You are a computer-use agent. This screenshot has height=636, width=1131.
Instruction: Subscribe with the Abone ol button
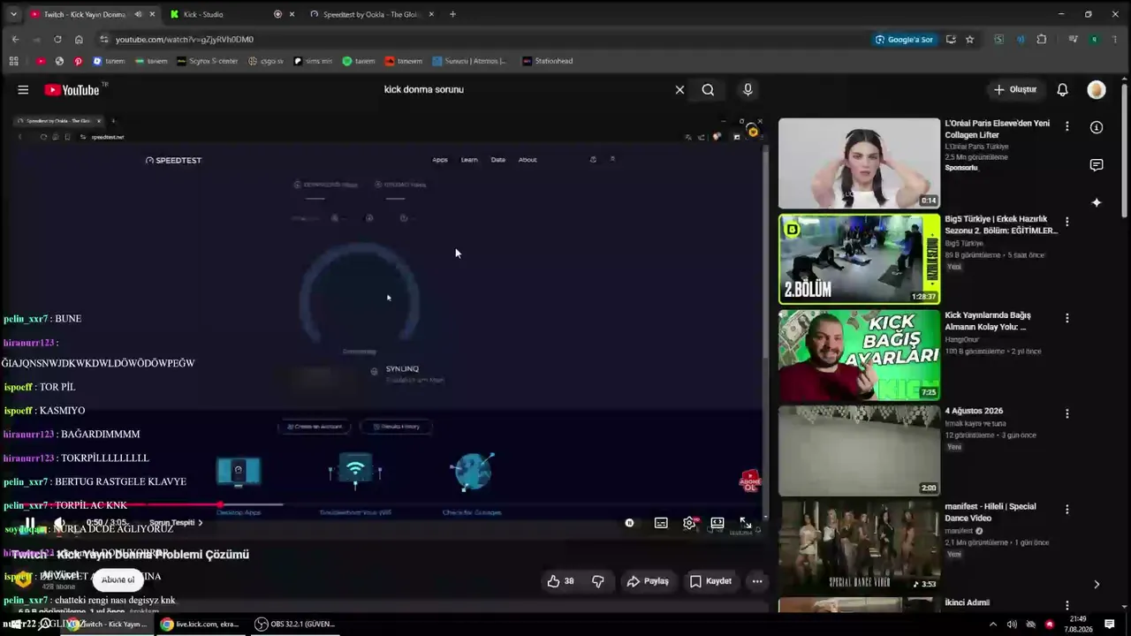click(x=118, y=580)
